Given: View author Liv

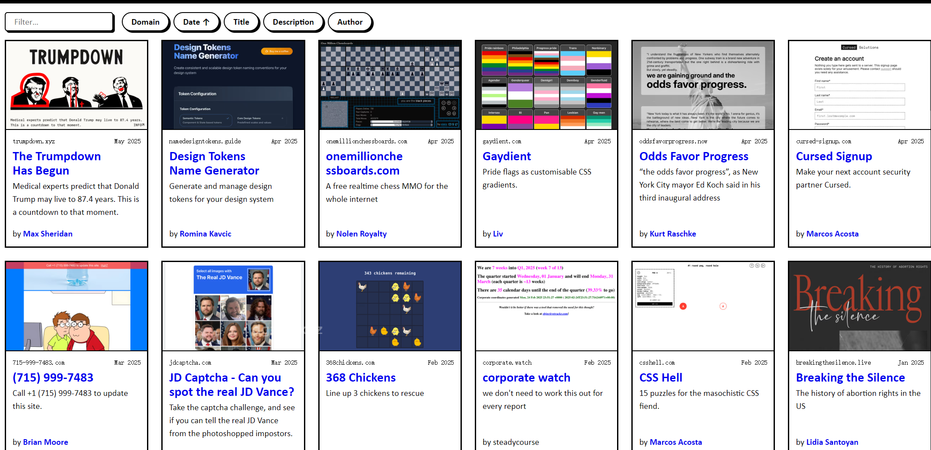Looking at the screenshot, I should click(x=498, y=234).
